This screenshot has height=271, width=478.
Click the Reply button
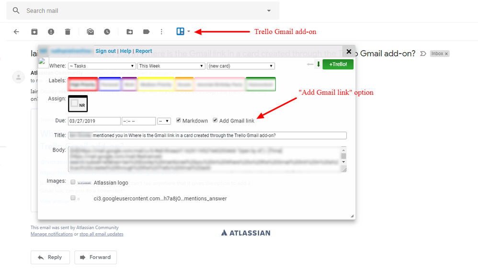(50, 257)
